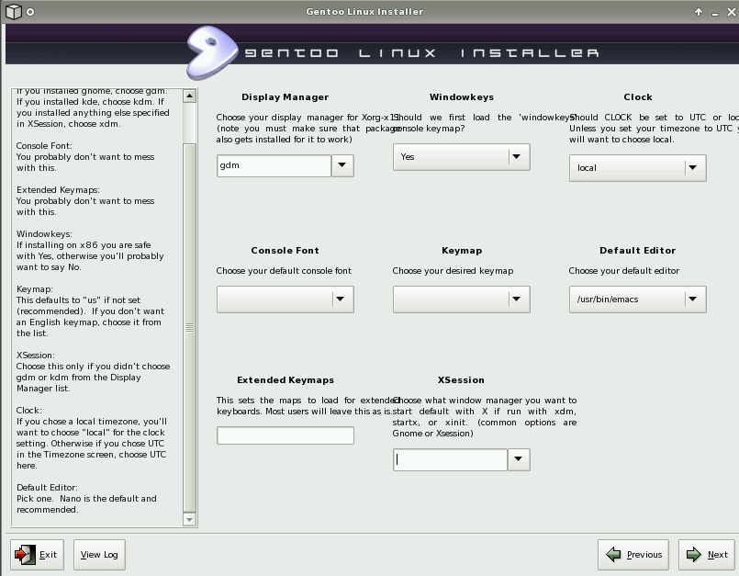The image size is (739, 576).
Task: Click the help panel scrollbar thumb
Action: tap(189, 328)
